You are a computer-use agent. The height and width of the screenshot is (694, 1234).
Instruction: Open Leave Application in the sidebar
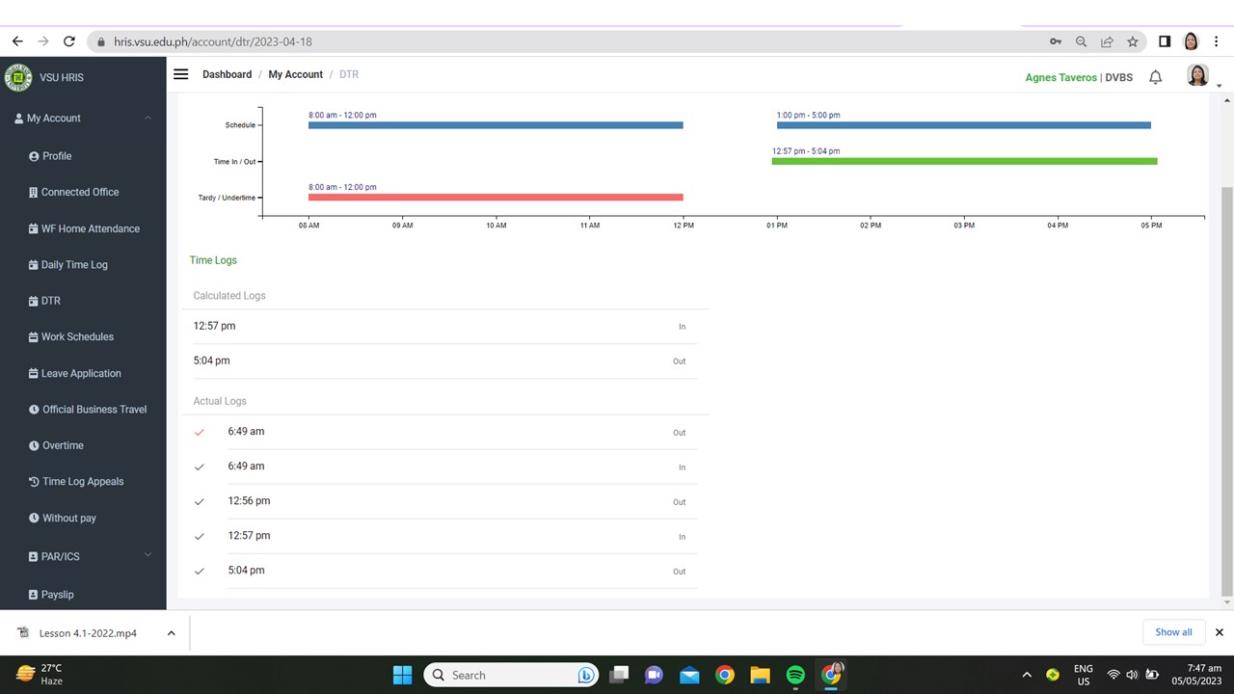coord(81,373)
